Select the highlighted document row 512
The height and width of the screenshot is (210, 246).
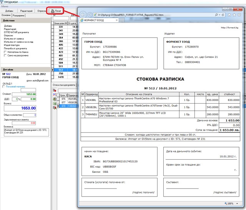(x=65, y=70)
